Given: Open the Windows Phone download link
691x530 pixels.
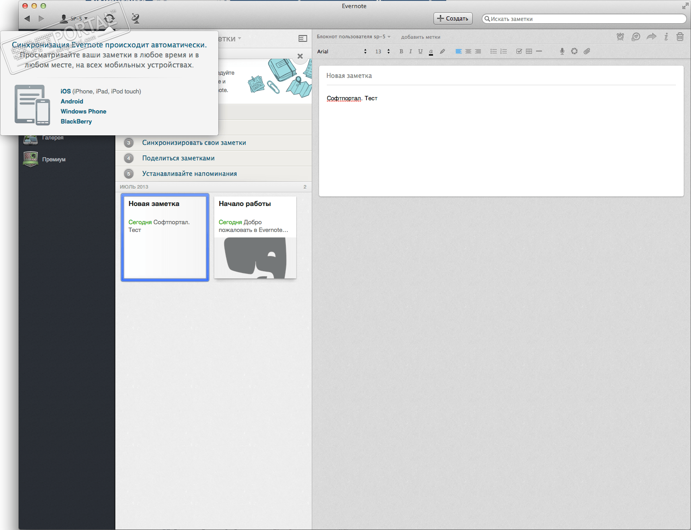Looking at the screenshot, I should 83,112.
